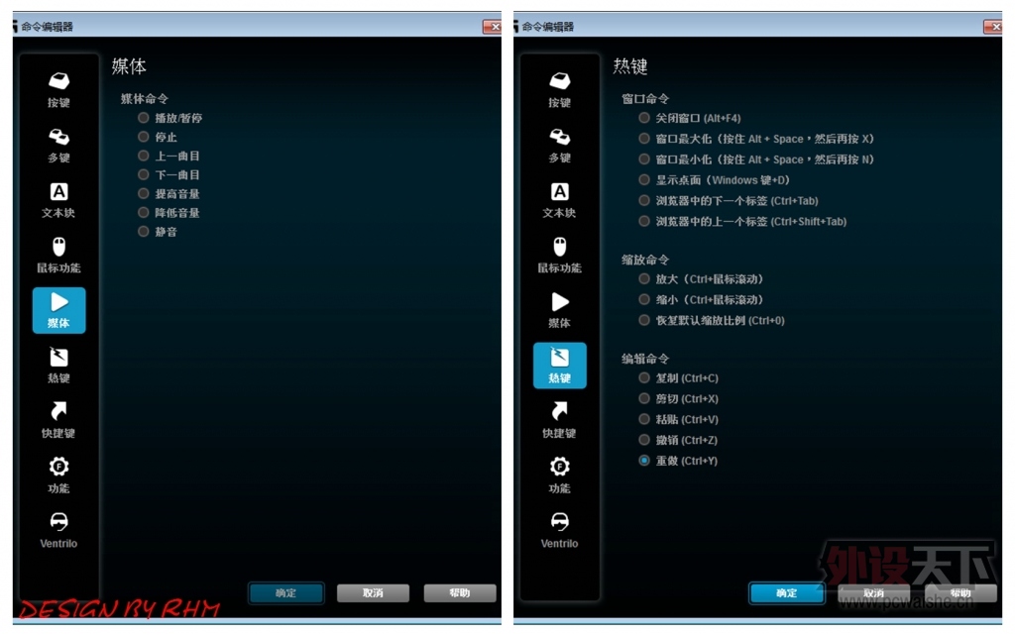Select highlighted 热键 icon in right 热键 window
This screenshot has height=635, width=1015.
click(x=560, y=366)
